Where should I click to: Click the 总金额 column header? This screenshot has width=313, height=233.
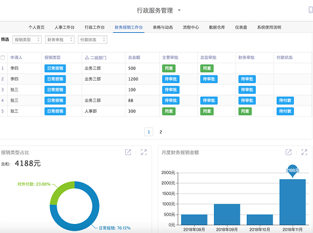(x=134, y=57)
